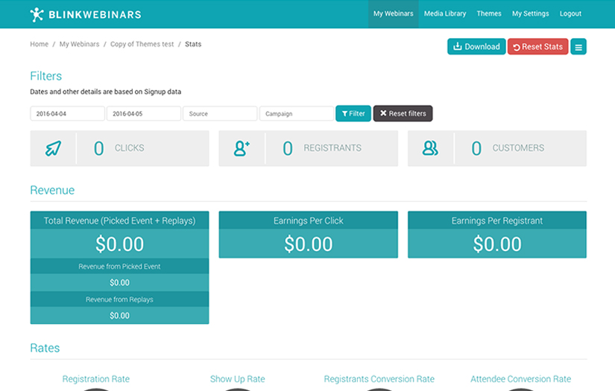Click the Signup data description text
Image resolution: width=615 pixels, height=391 pixels.
106,92
